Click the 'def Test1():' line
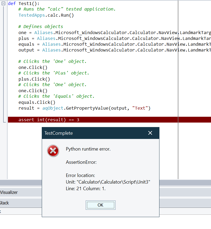 coord(24,3)
